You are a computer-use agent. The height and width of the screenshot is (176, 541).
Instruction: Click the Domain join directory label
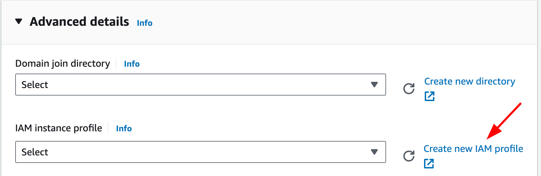pos(62,64)
